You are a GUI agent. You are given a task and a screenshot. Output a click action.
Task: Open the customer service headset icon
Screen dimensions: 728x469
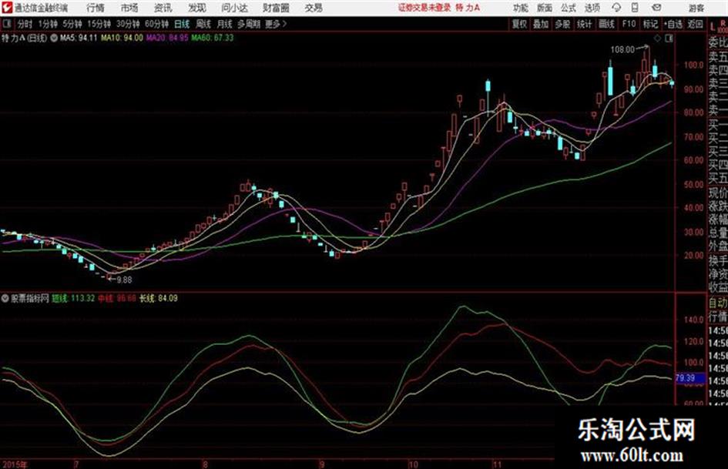coord(616,8)
